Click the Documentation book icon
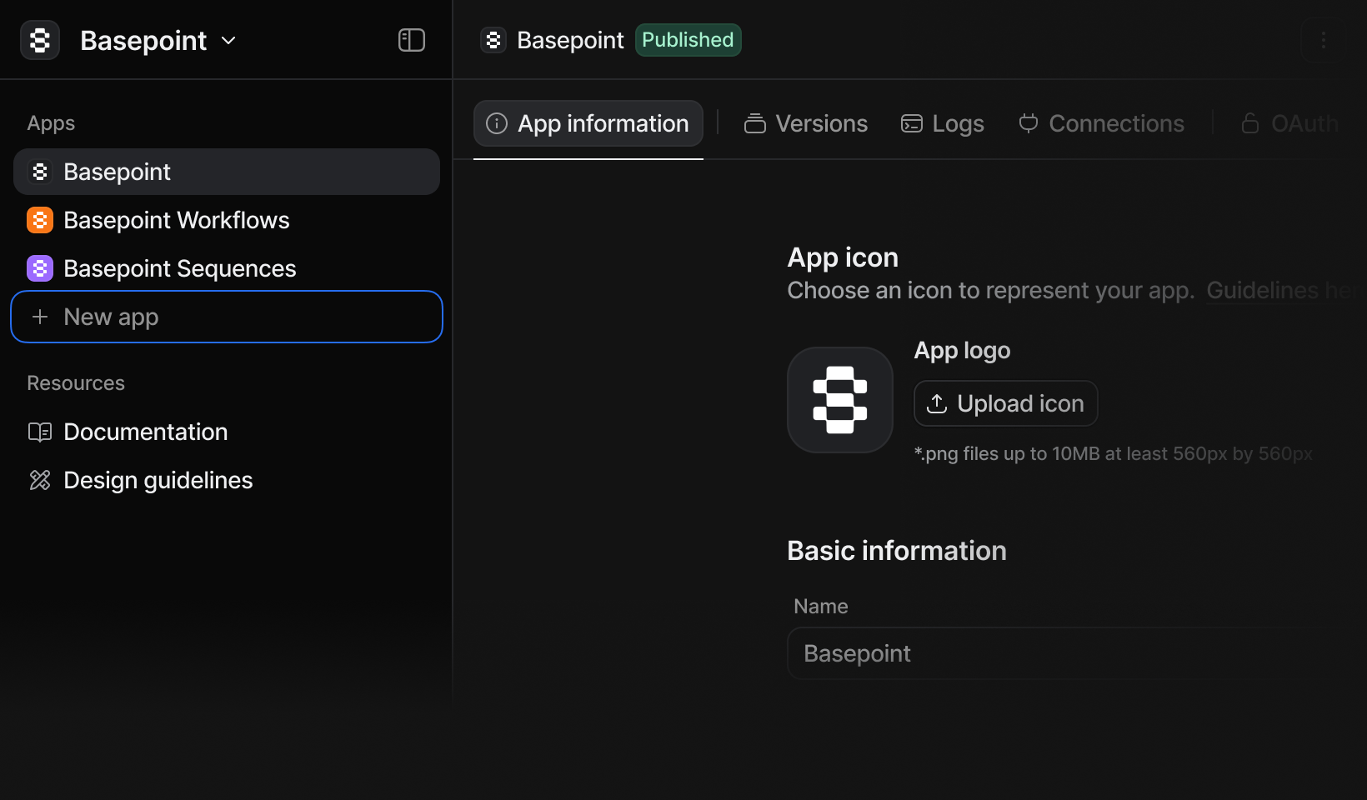Viewport: 1367px width, 800px height. click(40, 432)
